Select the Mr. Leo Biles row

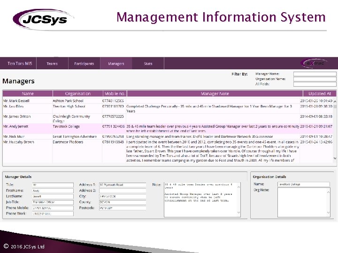click(168, 109)
